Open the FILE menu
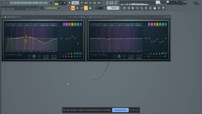The image size is (202, 114). tap(11, 3)
